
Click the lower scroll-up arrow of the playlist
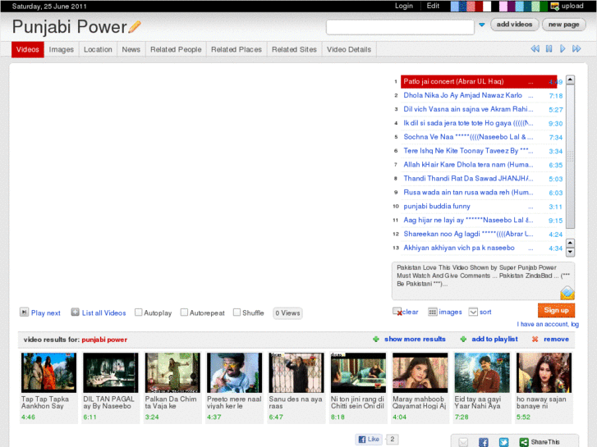570,243
